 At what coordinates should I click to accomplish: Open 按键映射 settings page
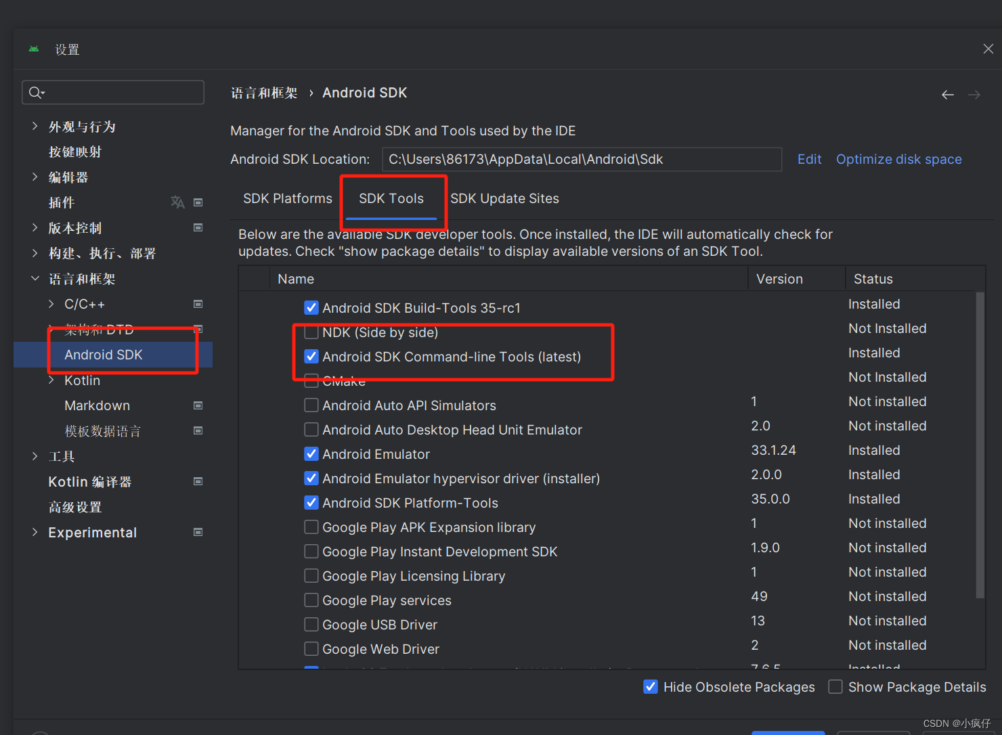click(x=75, y=152)
